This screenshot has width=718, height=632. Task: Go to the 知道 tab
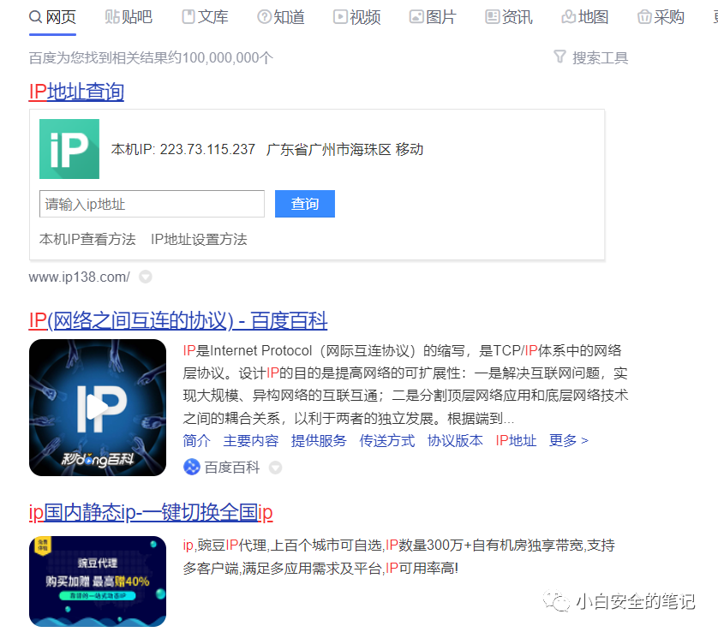281,17
